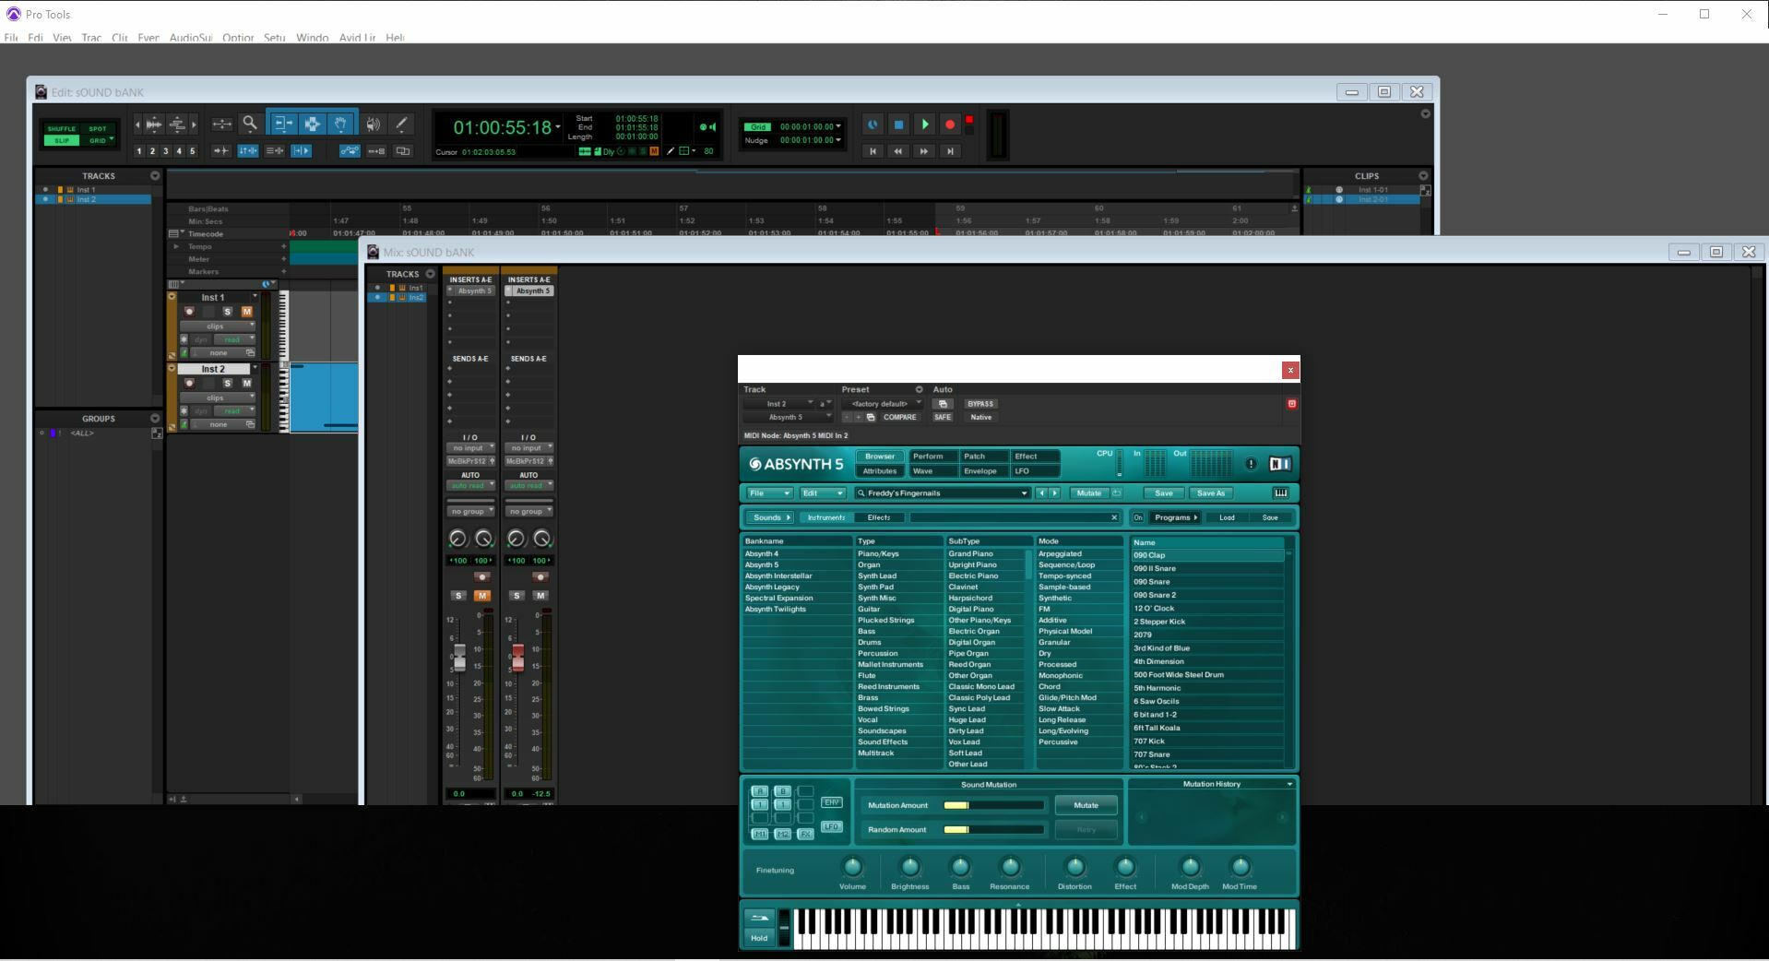1769x961 pixels.
Task: Select next preset arrow in Absynth
Action: click(1054, 493)
